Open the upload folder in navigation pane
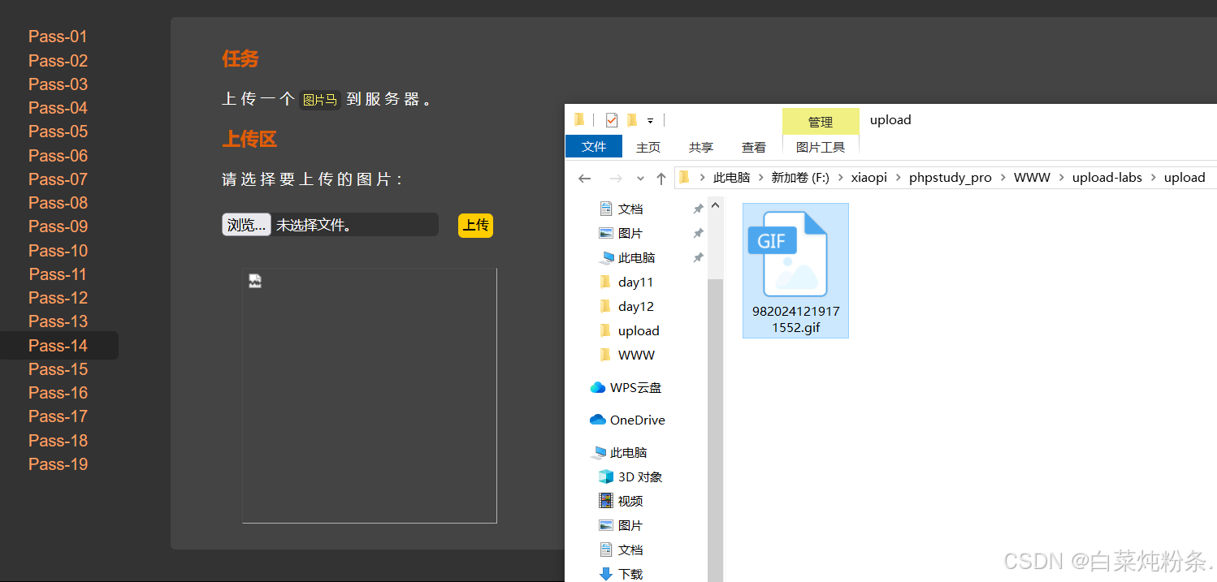 pos(639,330)
